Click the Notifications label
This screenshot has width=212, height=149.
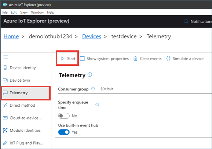coord(201,21)
